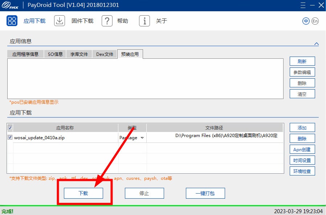
Task: Open 固件下载 toolbar section
Action: coord(82,21)
